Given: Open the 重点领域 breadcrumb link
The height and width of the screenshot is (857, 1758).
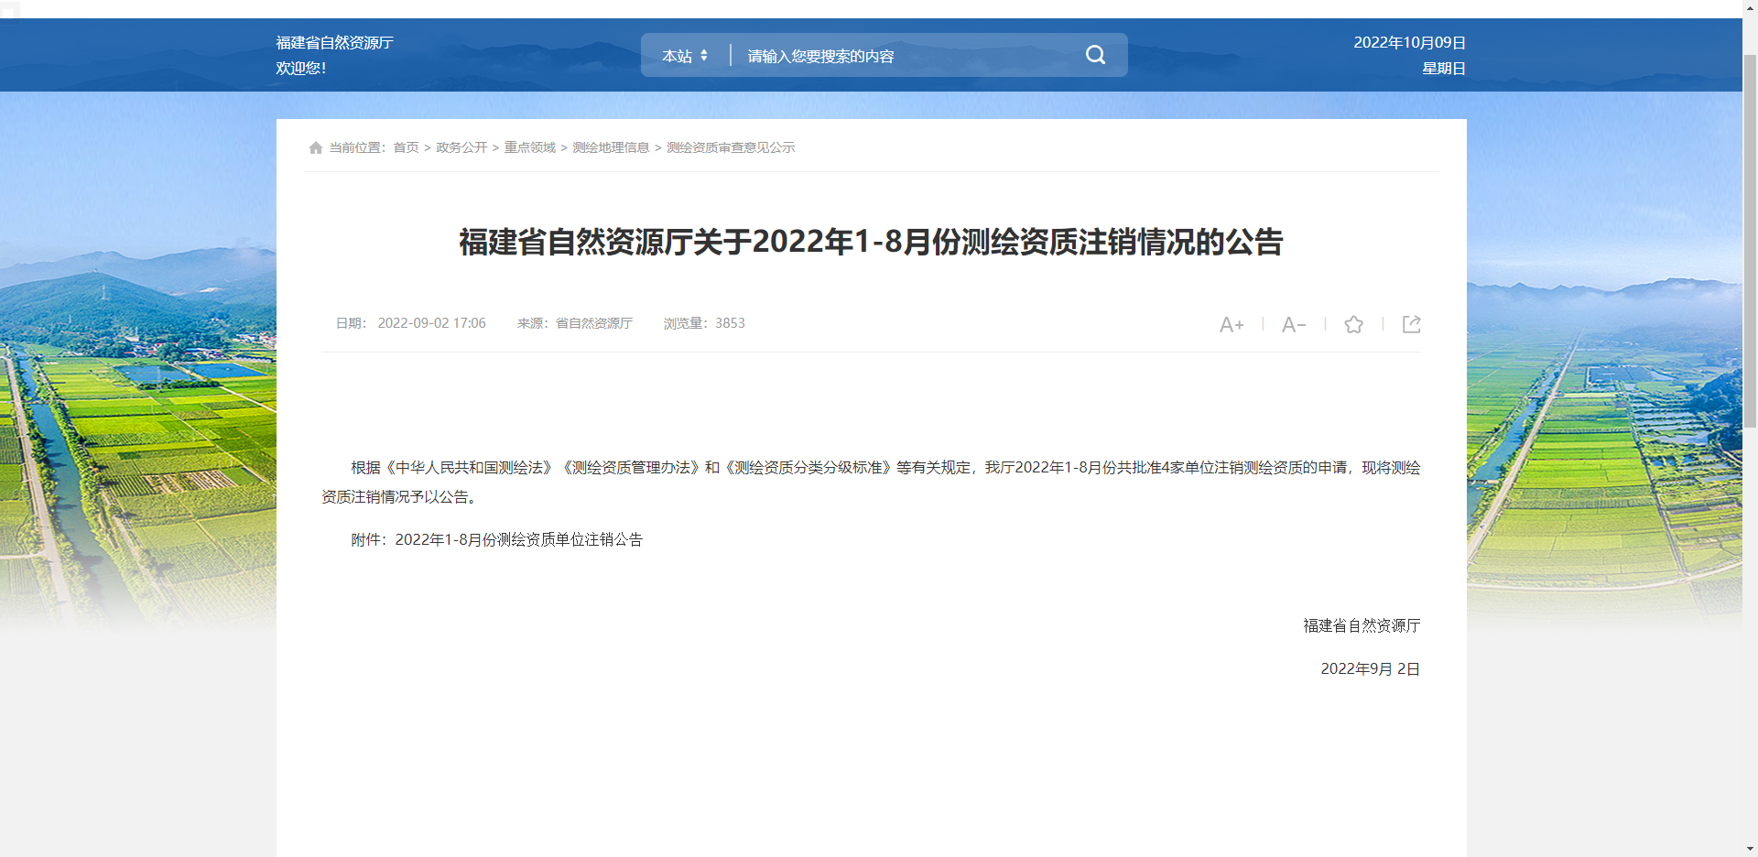Looking at the screenshot, I should point(529,147).
